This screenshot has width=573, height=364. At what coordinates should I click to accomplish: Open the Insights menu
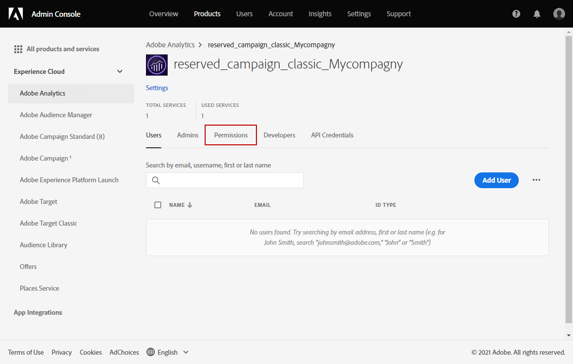[320, 14]
